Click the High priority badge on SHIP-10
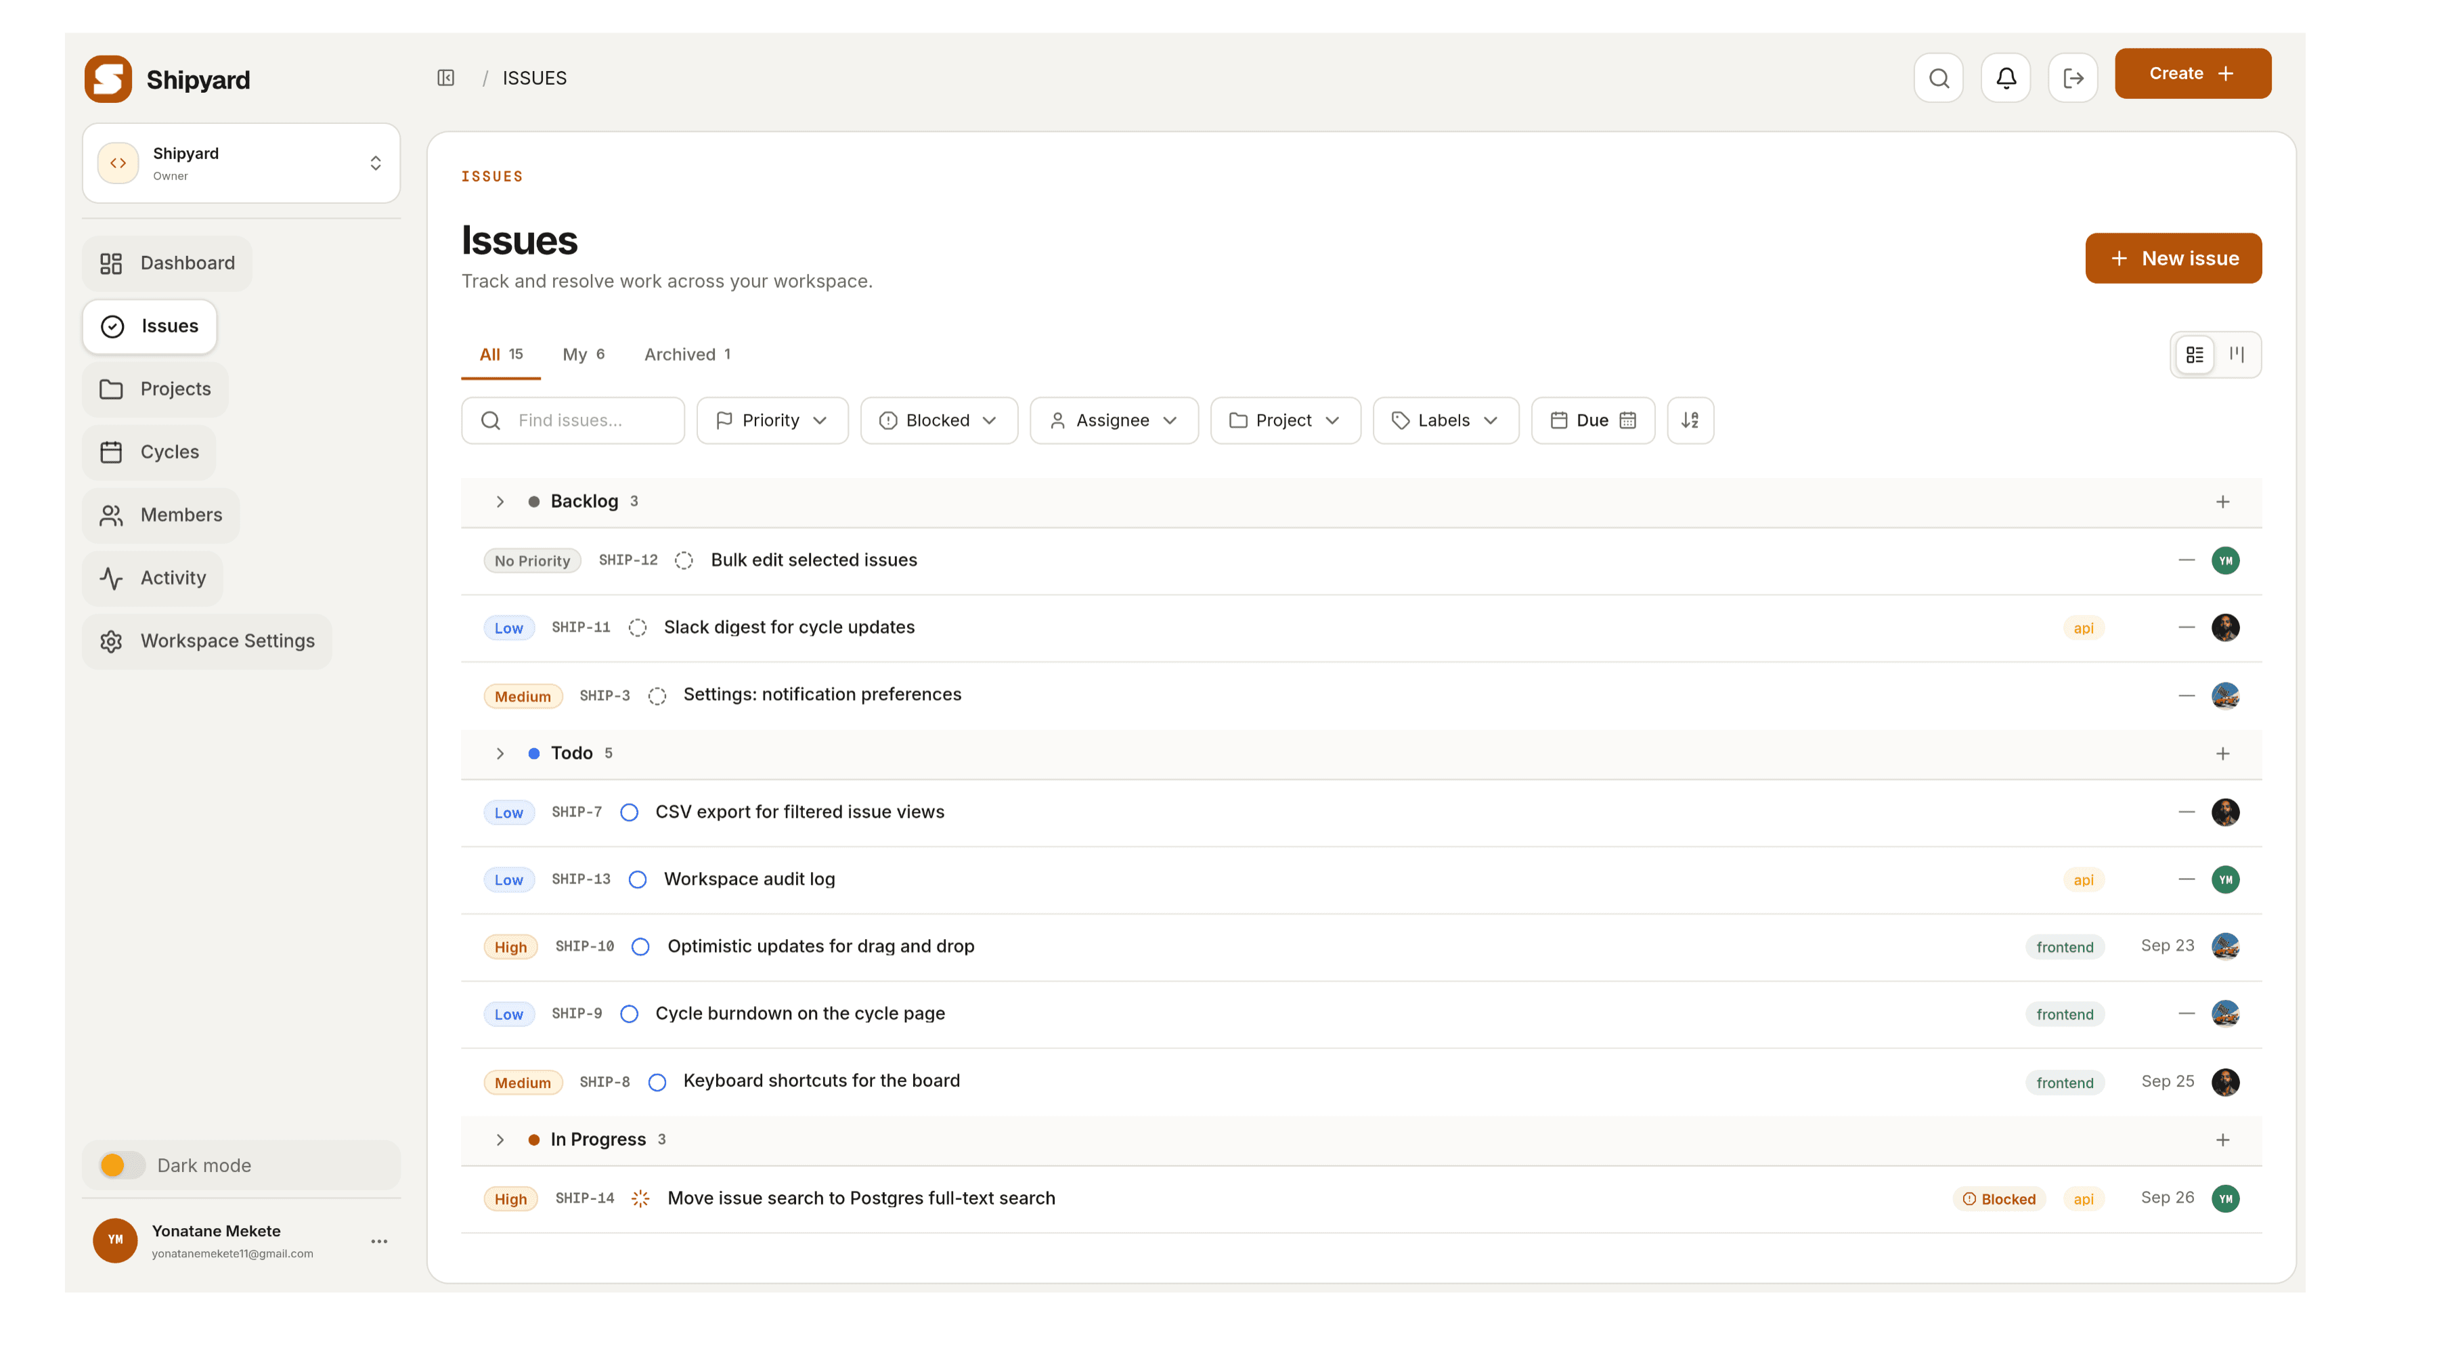Viewport: 2437px width, 1371px height. click(x=510, y=947)
